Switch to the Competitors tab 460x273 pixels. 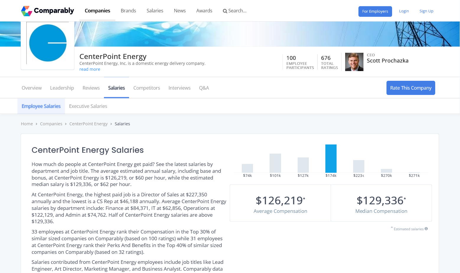tap(147, 88)
